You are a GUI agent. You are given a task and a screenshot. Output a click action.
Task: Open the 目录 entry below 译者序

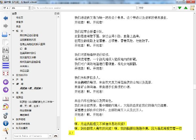pyautogui.click(x=18, y=27)
